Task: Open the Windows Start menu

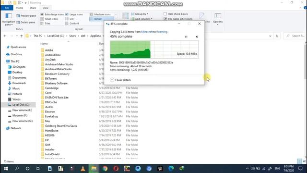Action: 6,169
